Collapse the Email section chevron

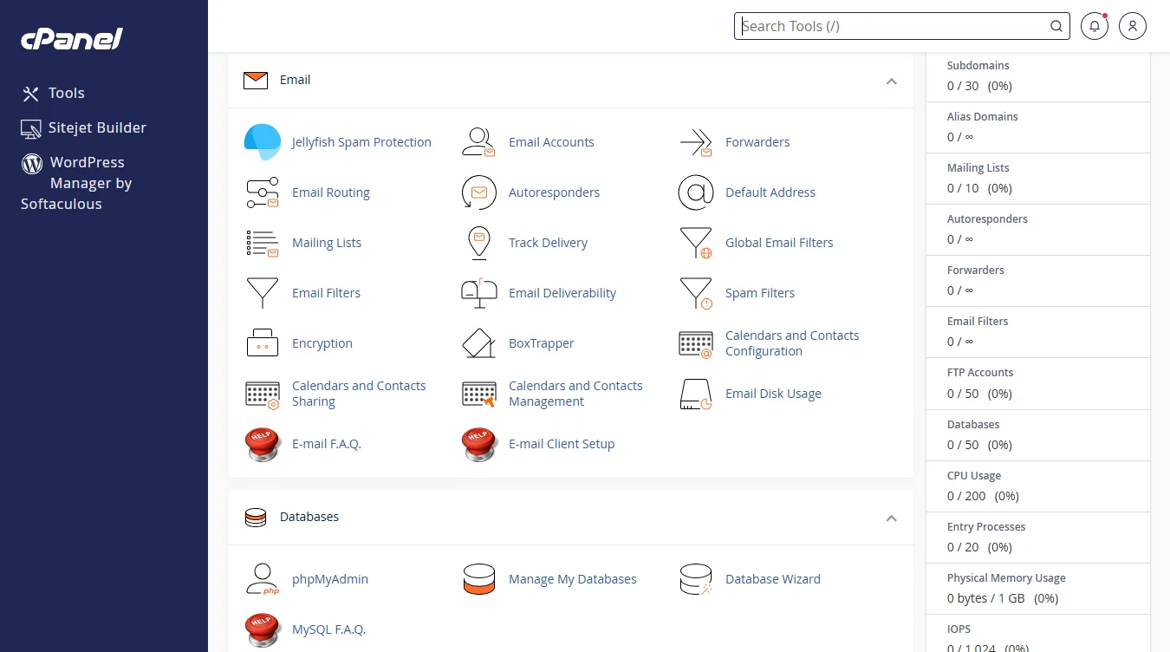[891, 81]
